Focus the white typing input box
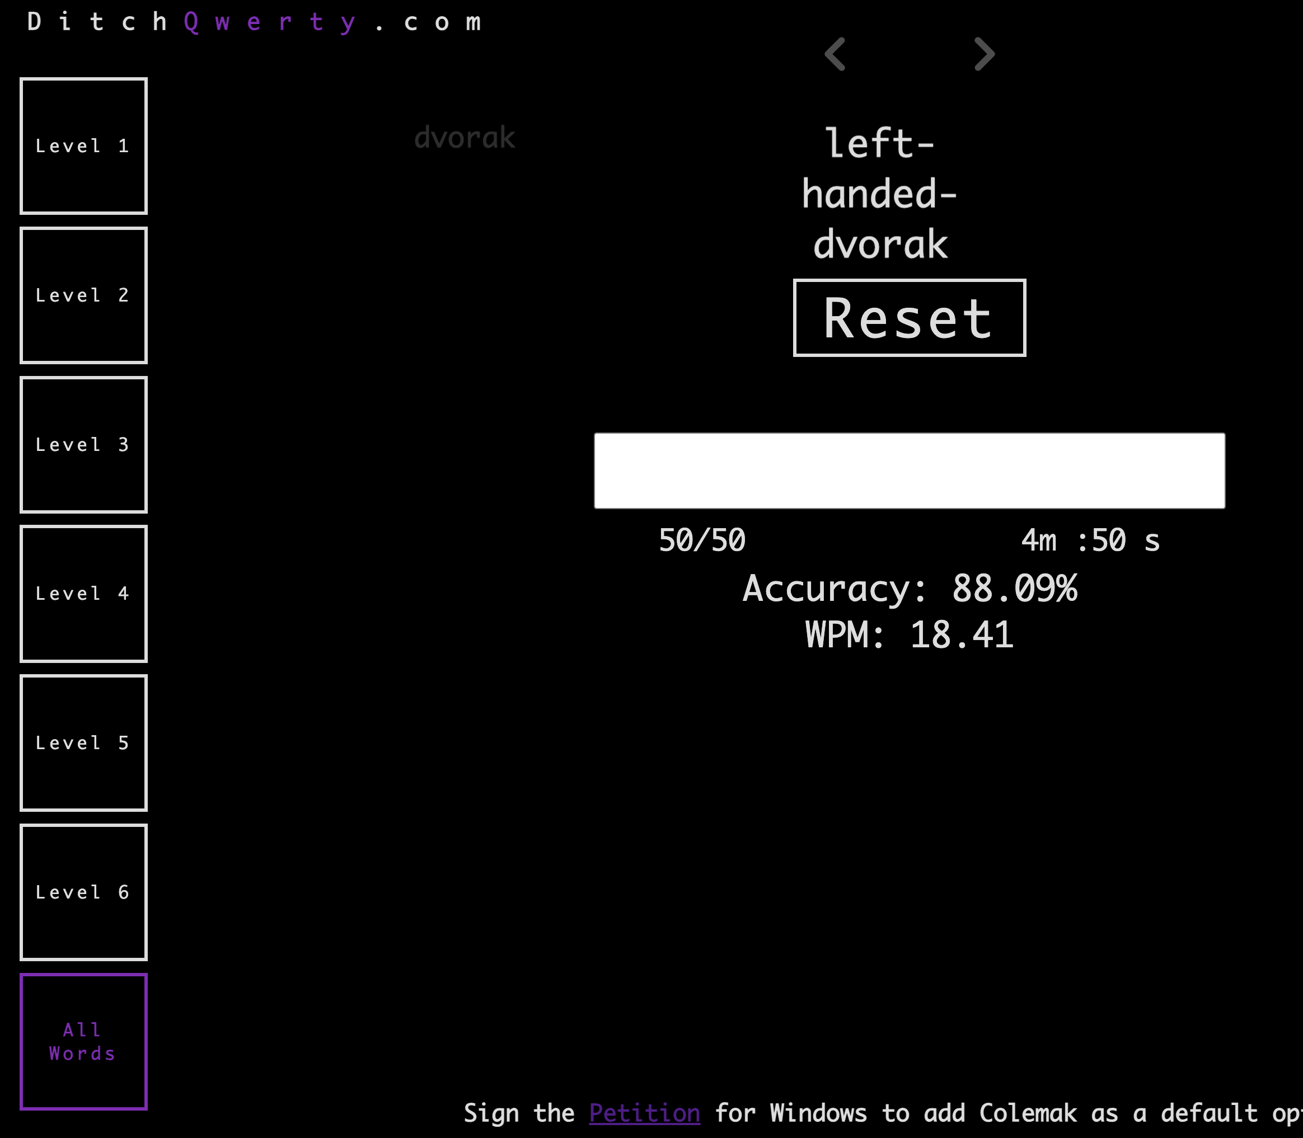Screen dimensions: 1303x1138 (x=909, y=471)
